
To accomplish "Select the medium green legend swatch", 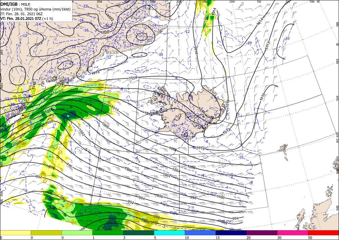I will 108,233.
